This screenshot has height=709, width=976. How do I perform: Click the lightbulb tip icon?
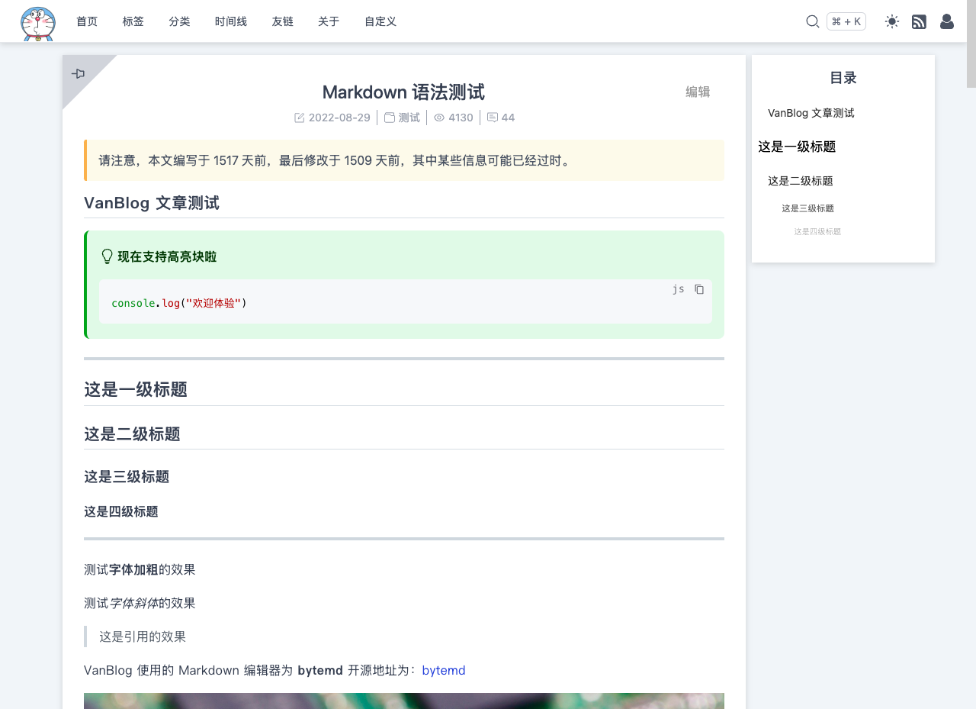[108, 256]
